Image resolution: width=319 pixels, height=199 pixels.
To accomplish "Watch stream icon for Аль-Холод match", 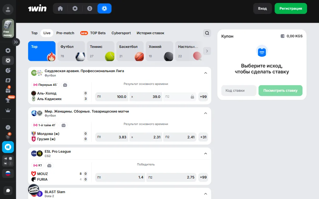I will click(65, 85).
